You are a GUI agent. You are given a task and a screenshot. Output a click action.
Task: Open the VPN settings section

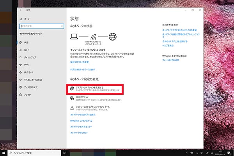click(24, 65)
